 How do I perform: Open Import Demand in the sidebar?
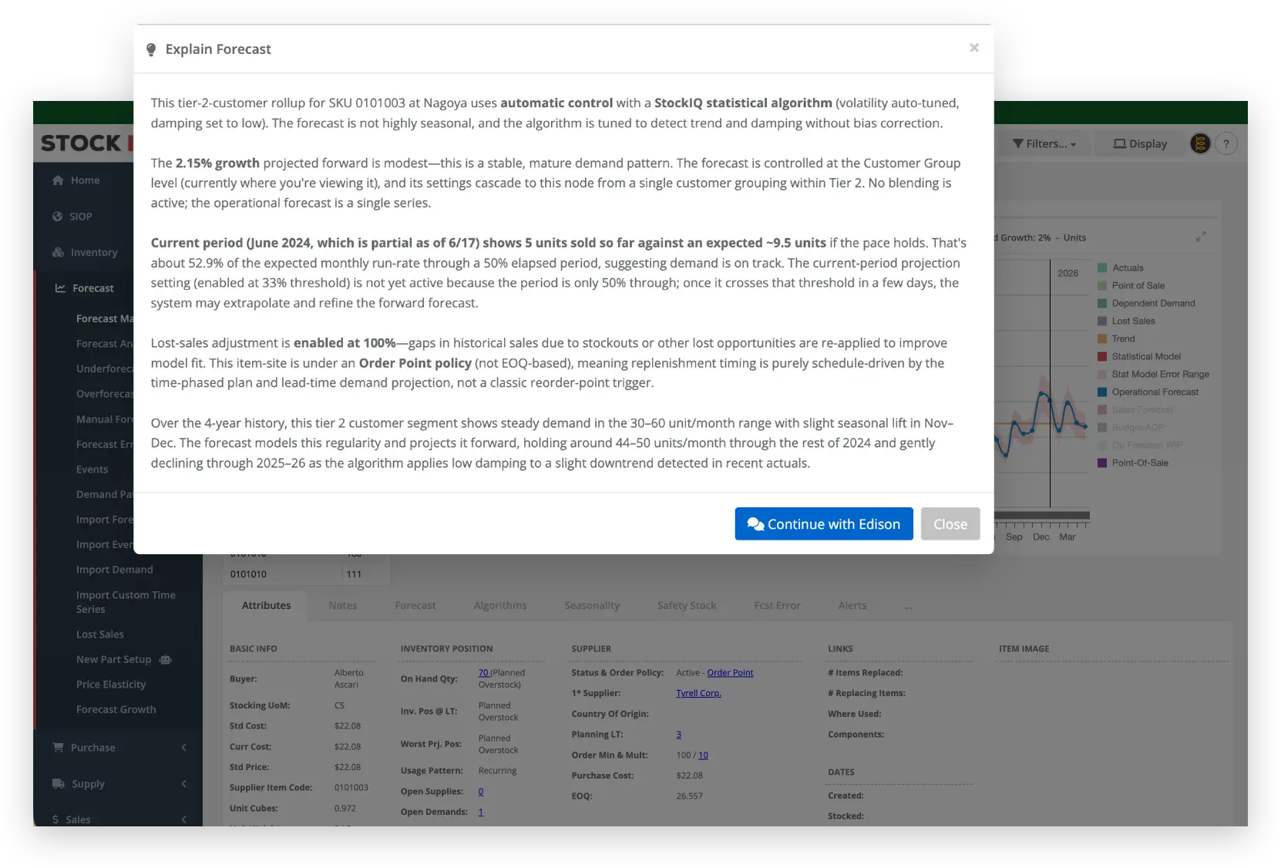click(x=115, y=570)
